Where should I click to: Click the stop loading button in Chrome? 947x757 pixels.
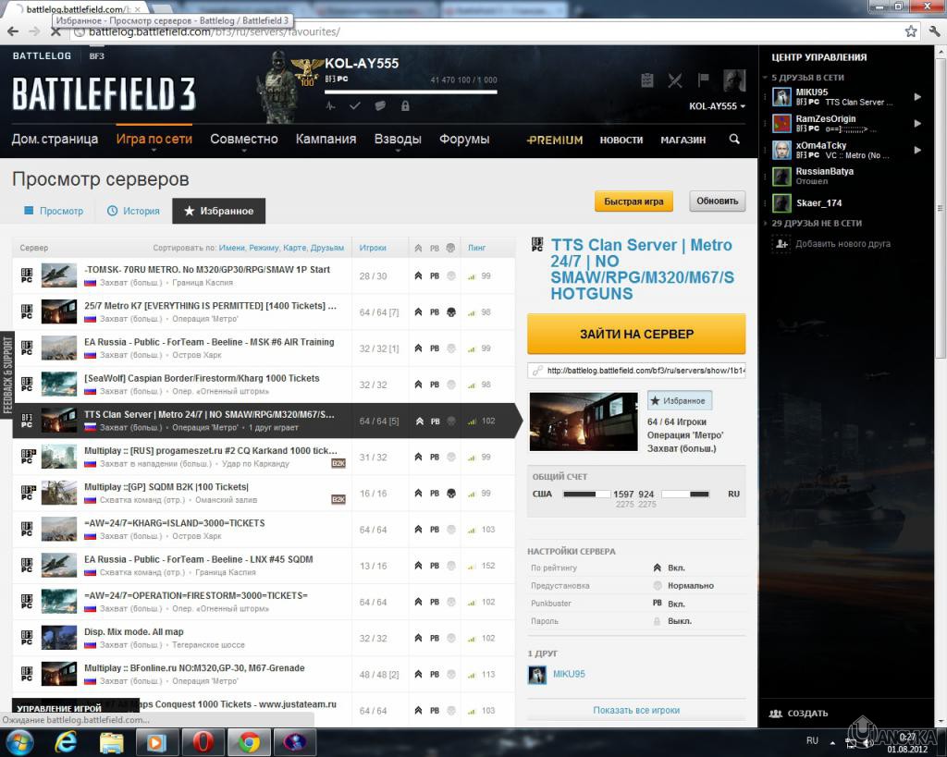coord(55,31)
